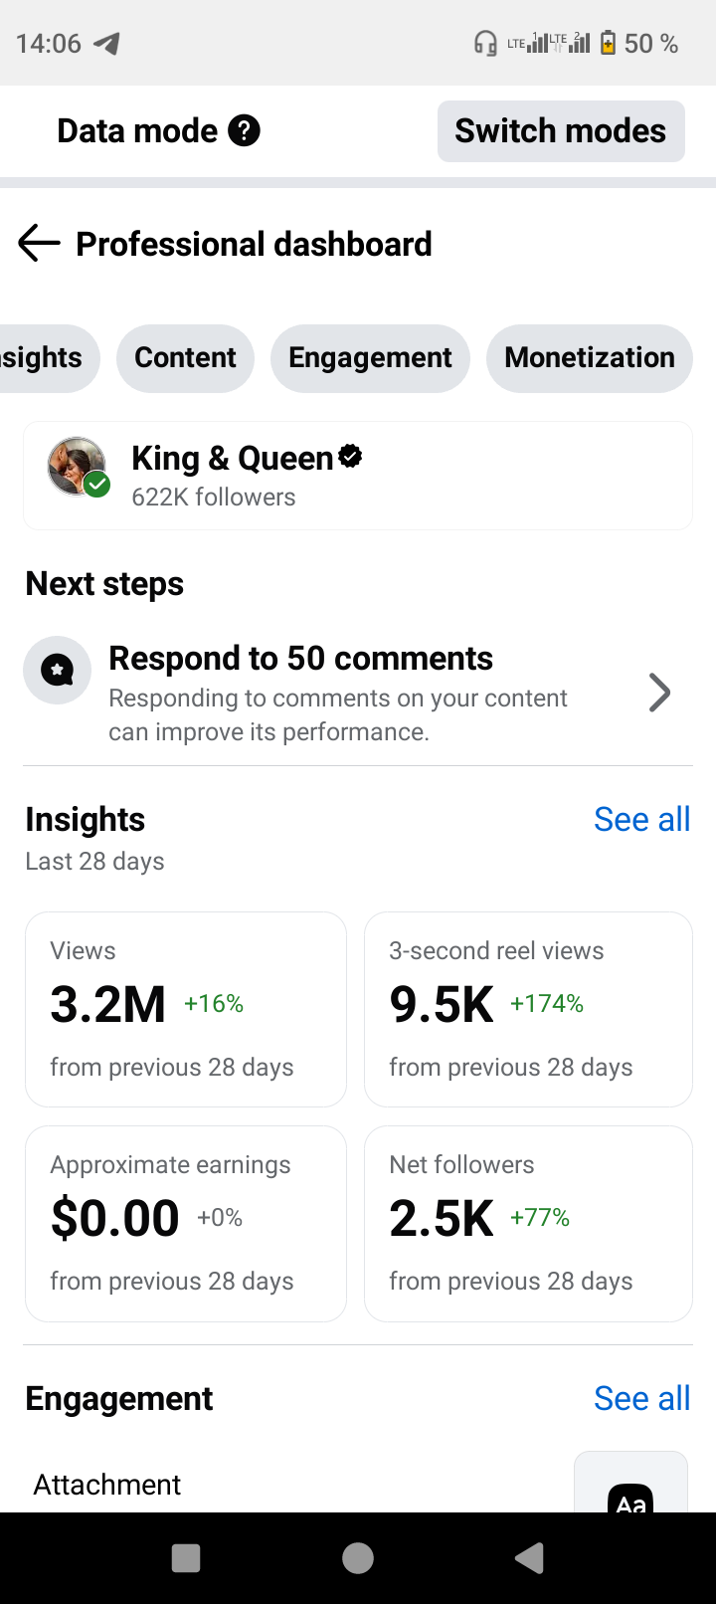The height and width of the screenshot is (1604, 716).
Task: Tap the back arrow beside Professional dashboard
Action: point(40,244)
